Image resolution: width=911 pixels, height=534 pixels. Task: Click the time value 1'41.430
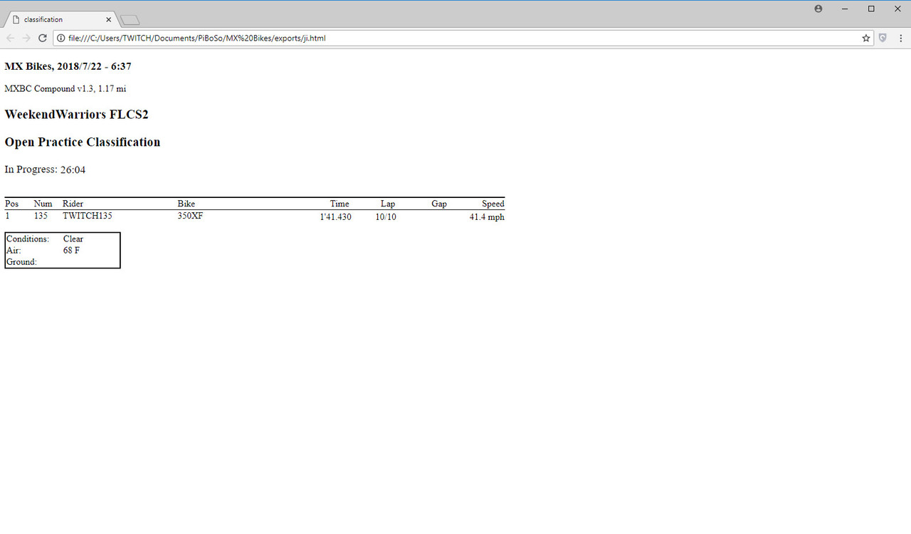click(335, 217)
